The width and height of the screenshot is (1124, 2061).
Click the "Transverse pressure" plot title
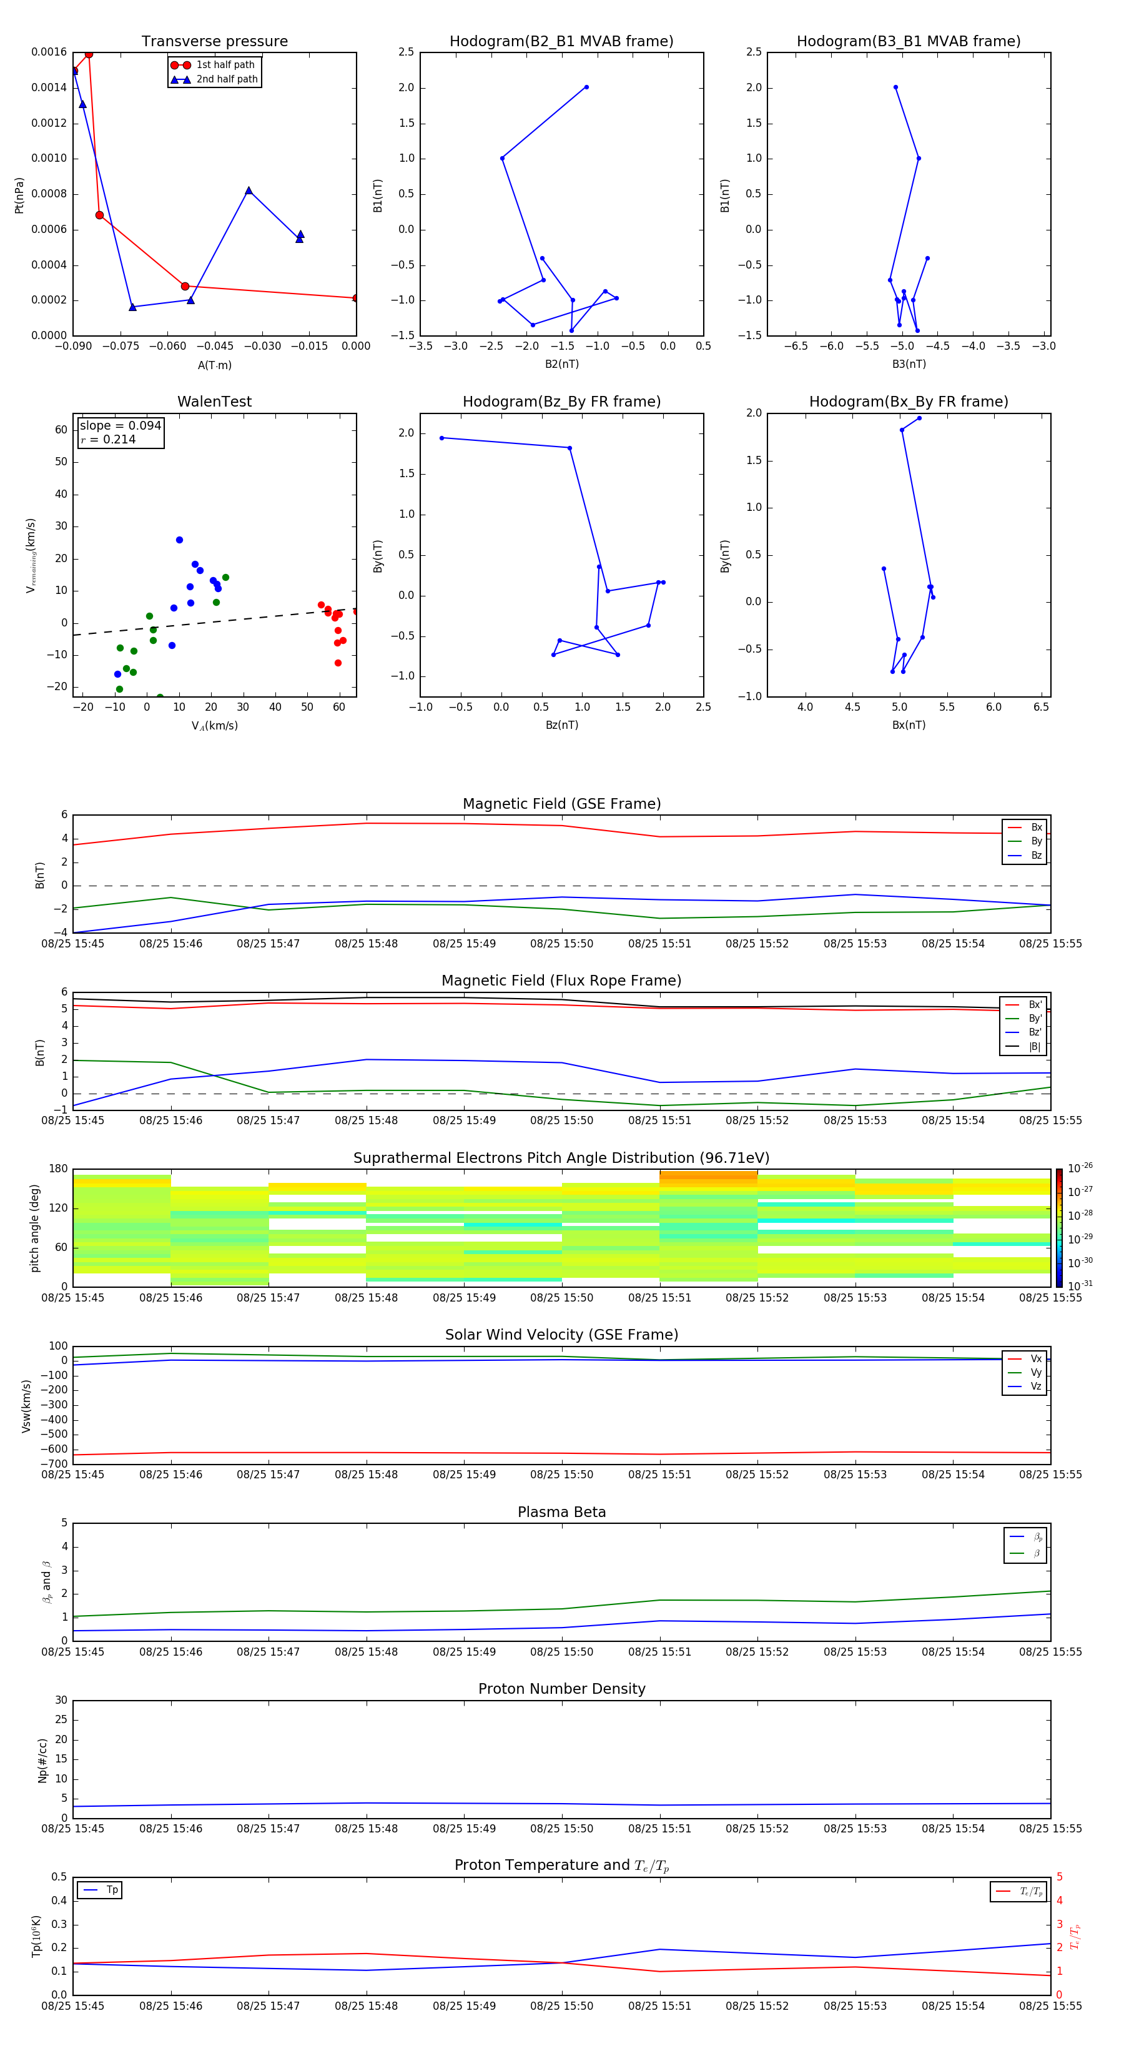click(214, 41)
